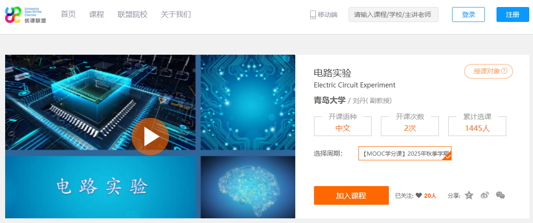Go to the 课程 navigation tab
This screenshot has height=223, width=533.
tap(96, 14)
